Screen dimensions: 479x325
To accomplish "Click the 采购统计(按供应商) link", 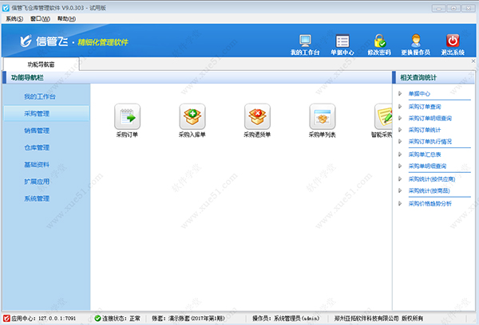I will click(x=430, y=179).
